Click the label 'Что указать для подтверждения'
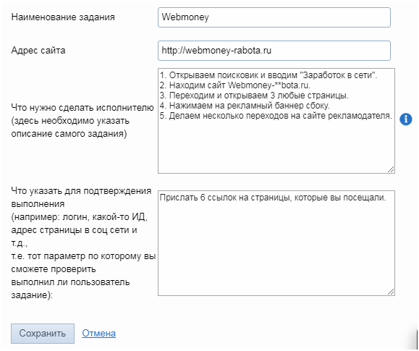 pos(81,191)
